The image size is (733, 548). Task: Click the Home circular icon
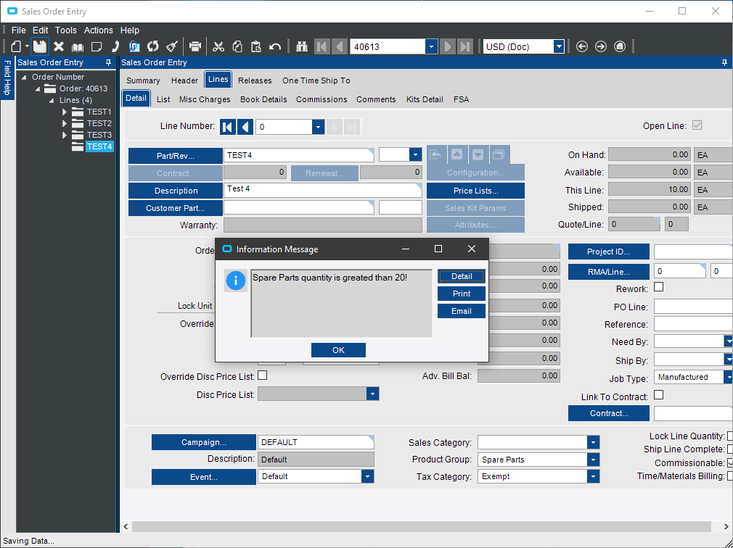click(619, 46)
